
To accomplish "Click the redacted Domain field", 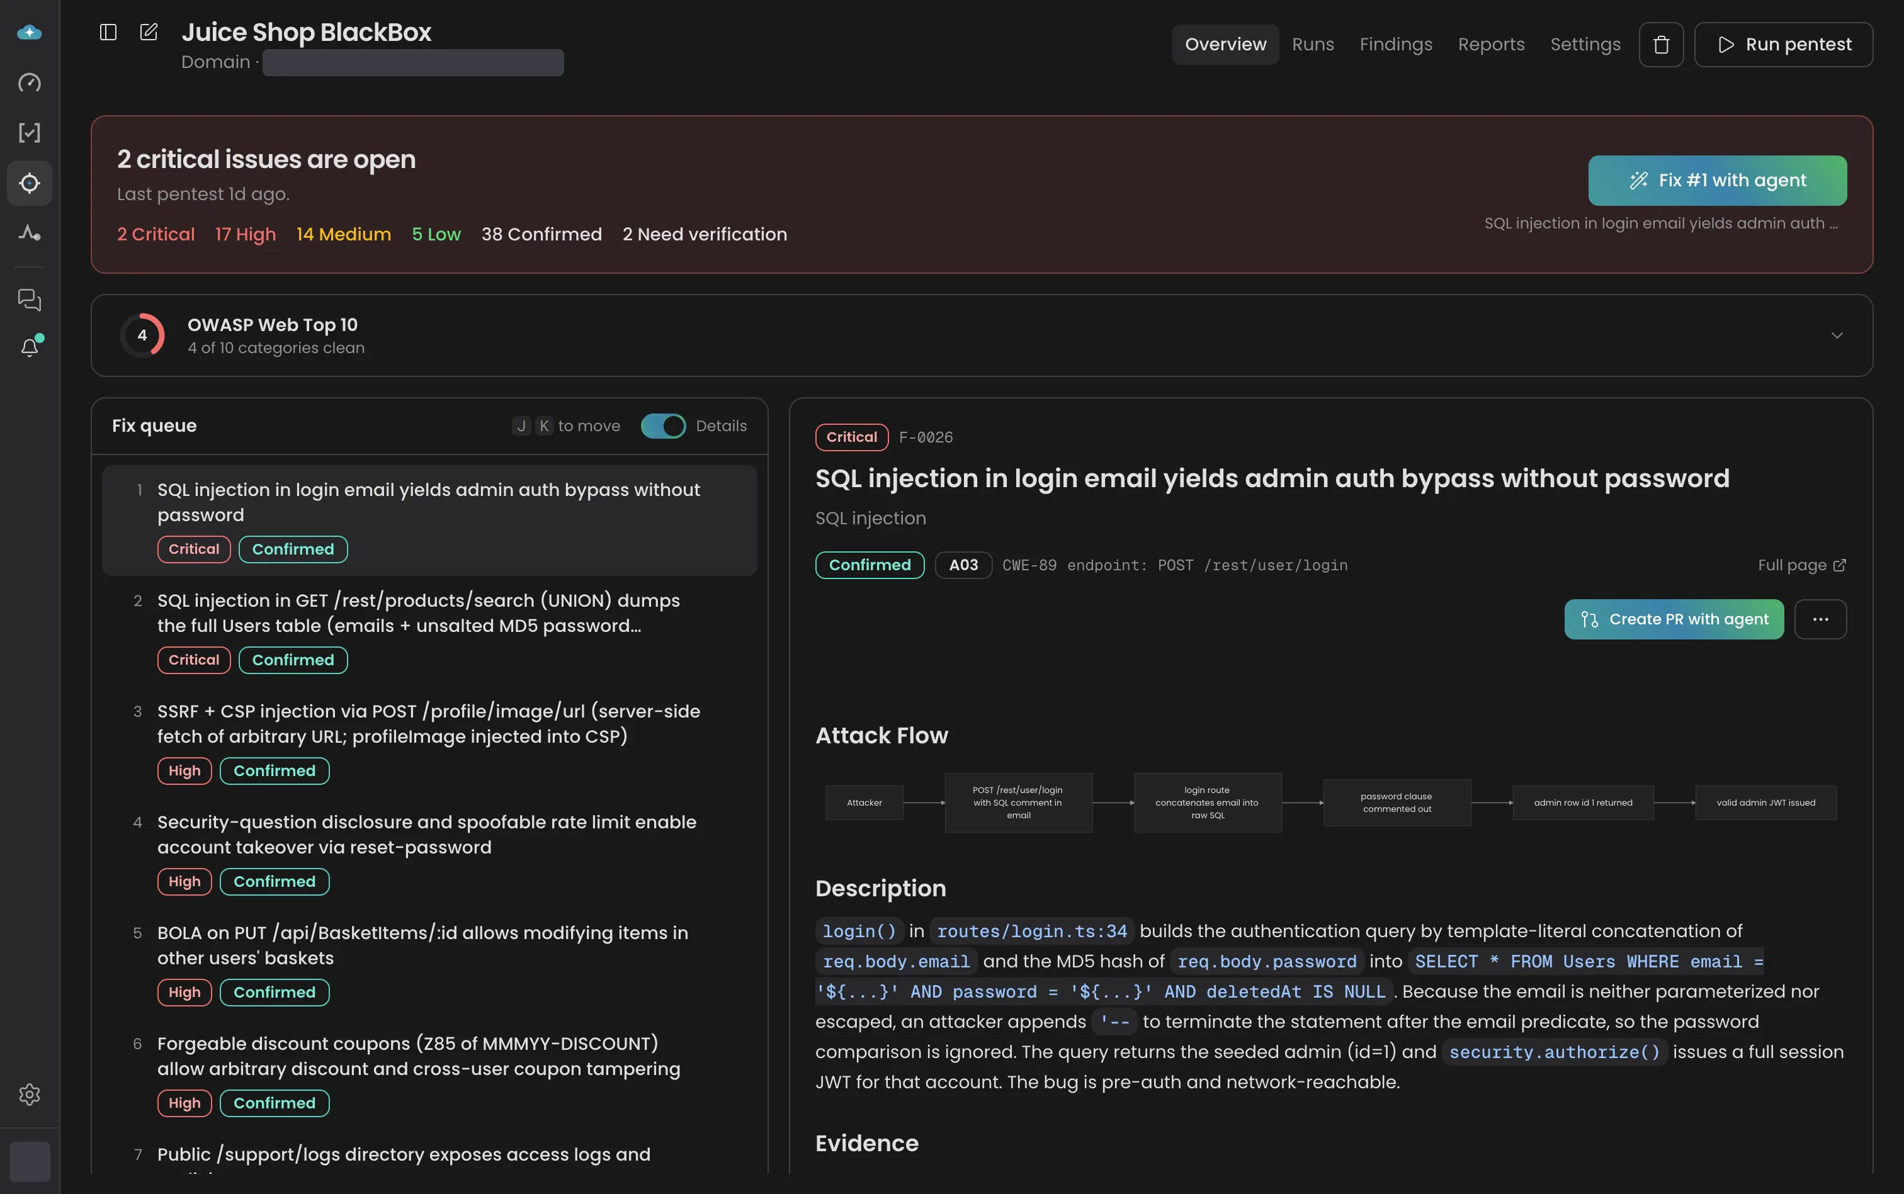I will tap(413, 62).
